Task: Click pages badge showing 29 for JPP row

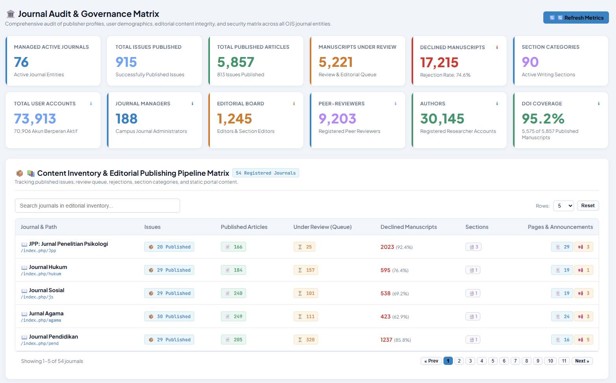Action: 562,247
